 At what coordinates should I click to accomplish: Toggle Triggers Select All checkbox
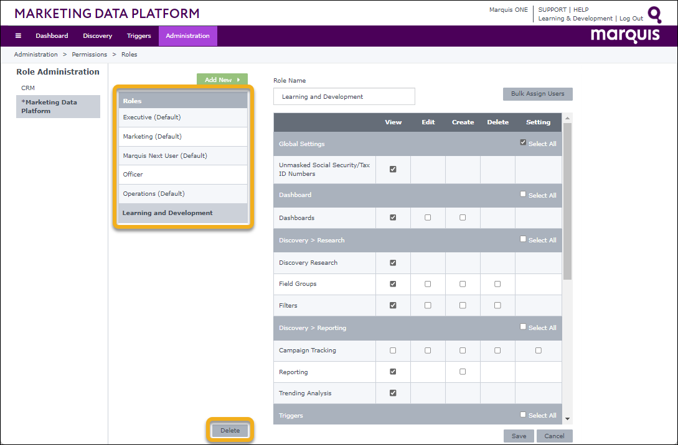pyautogui.click(x=523, y=415)
